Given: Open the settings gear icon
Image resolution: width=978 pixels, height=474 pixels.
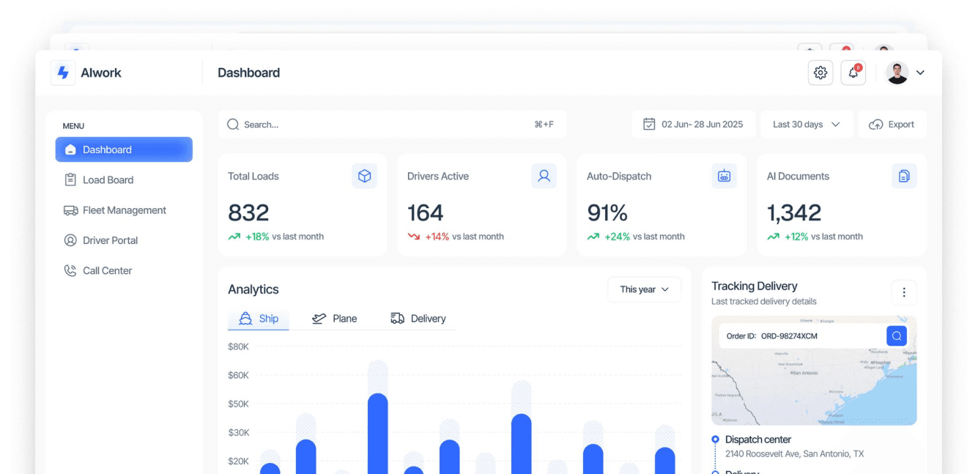Looking at the screenshot, I should [x=820, y=73].
